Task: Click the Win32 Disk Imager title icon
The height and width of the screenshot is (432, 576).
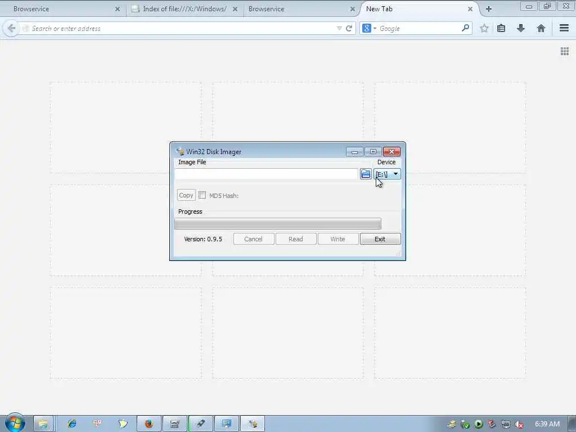Action: coord(180,151)
